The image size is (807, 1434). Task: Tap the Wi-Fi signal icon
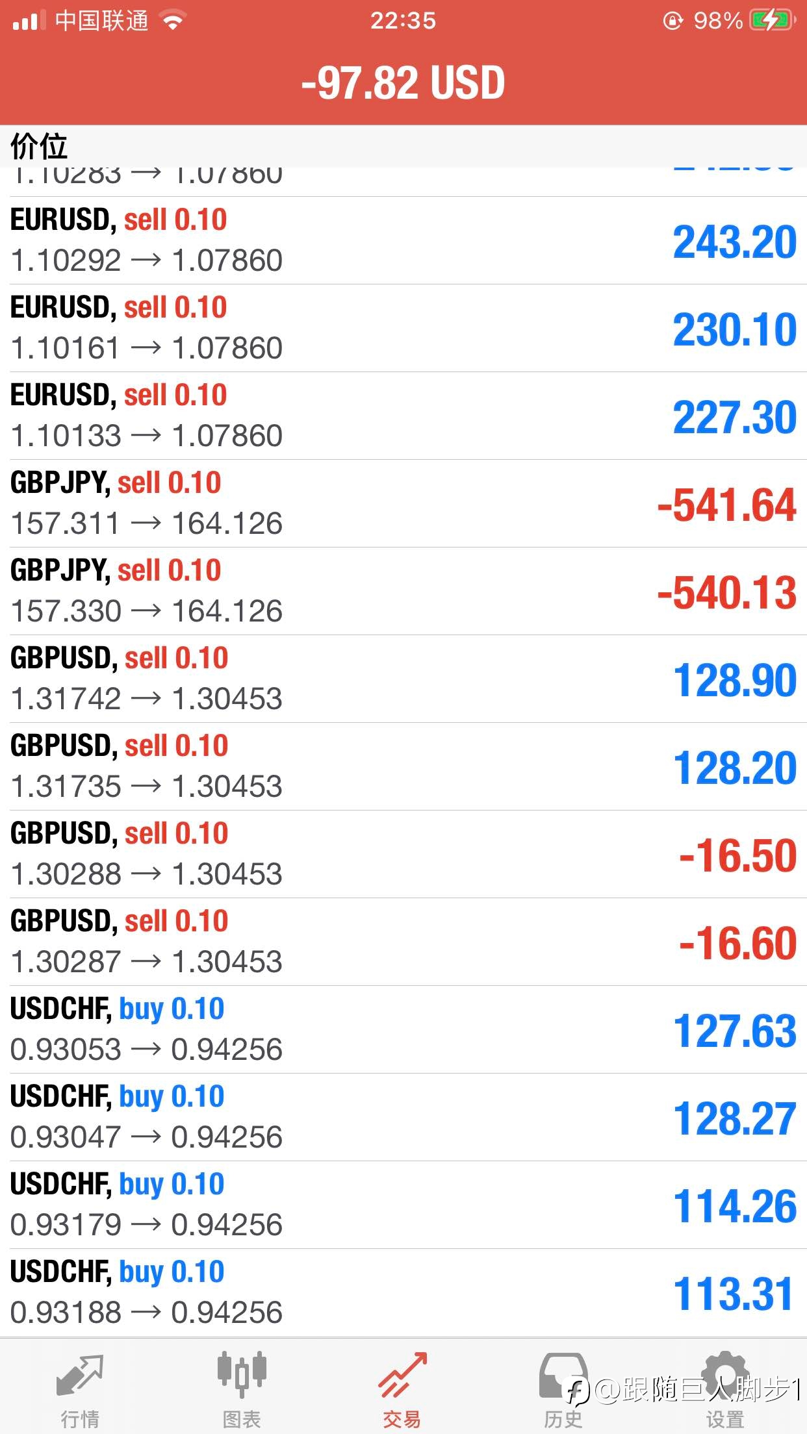[173, 21]
